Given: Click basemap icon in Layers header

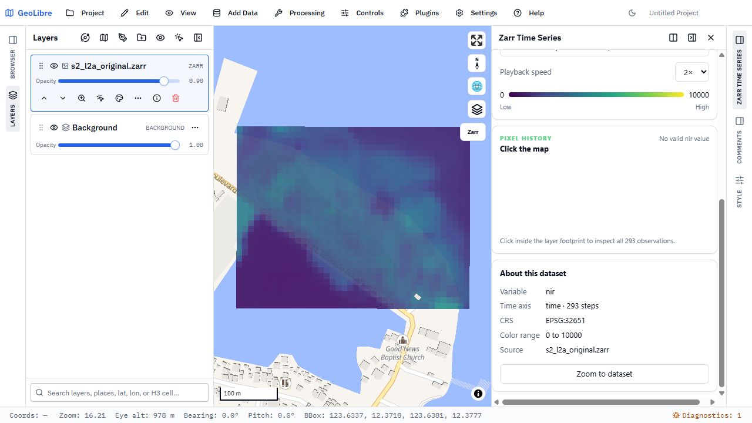Looking at the screenshot, I should [x=104, y=38].
